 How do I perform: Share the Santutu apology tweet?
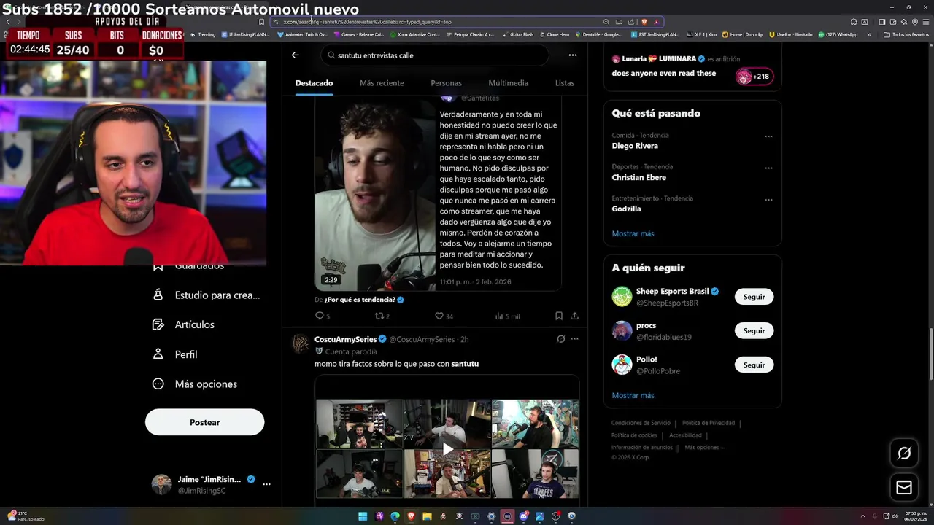click(x=574, y=316)
